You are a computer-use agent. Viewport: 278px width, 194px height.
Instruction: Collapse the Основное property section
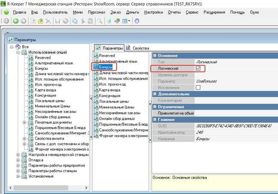pyautogui.click(x=154, y=55)
